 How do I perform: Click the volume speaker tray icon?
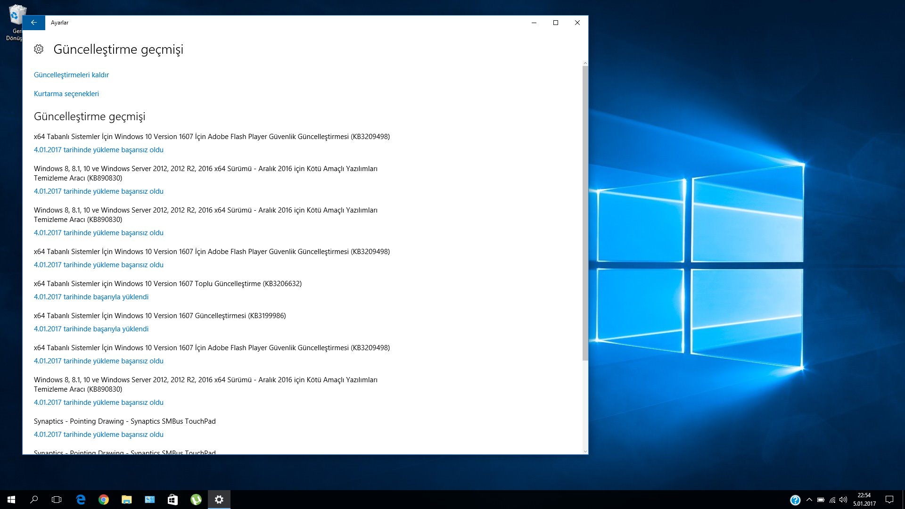click(x=843, y=500)
